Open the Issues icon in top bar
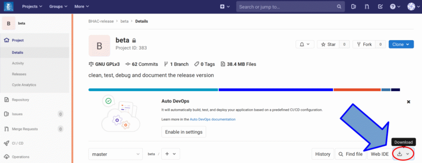 (354, 7)
